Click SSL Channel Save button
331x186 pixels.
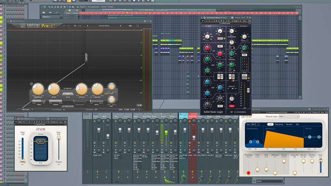pos(244,21)
